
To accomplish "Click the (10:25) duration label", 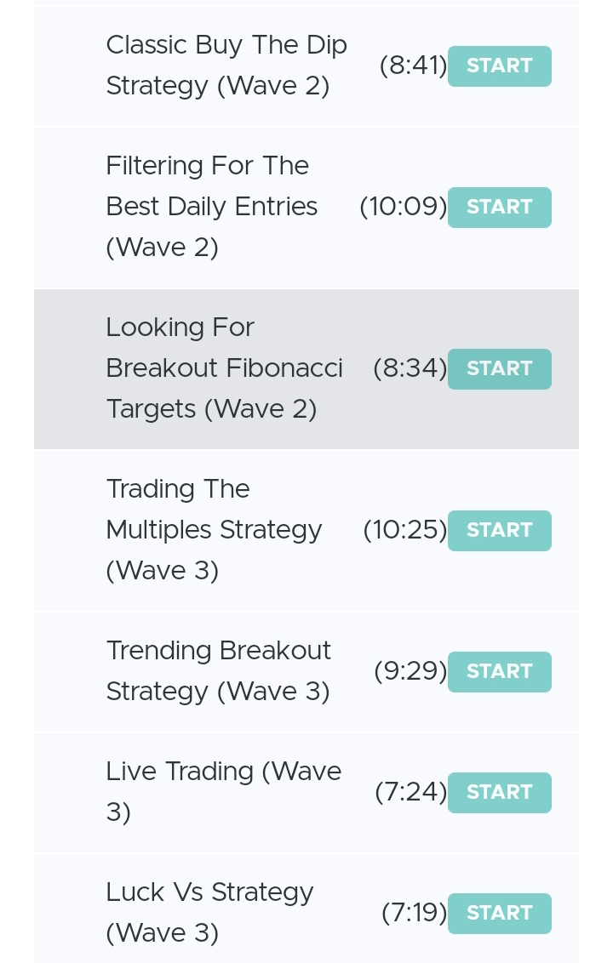I will pyautogui.click(x=405, y=529).
